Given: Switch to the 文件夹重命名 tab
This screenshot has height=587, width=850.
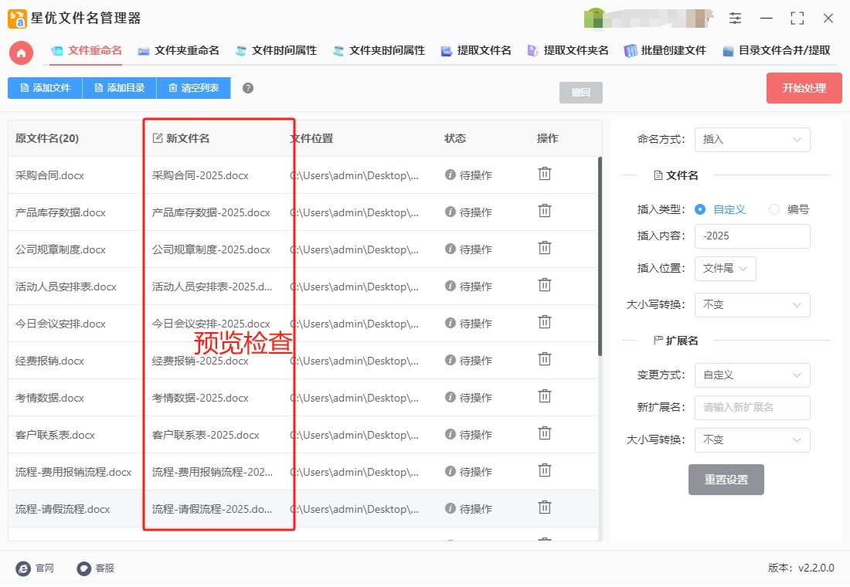Looking at the screenshot, I should click(178, 51).
